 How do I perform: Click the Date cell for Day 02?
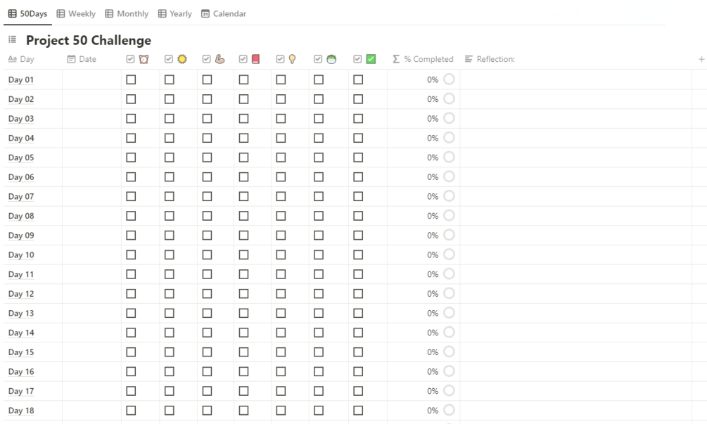click(x=91, y=99)
